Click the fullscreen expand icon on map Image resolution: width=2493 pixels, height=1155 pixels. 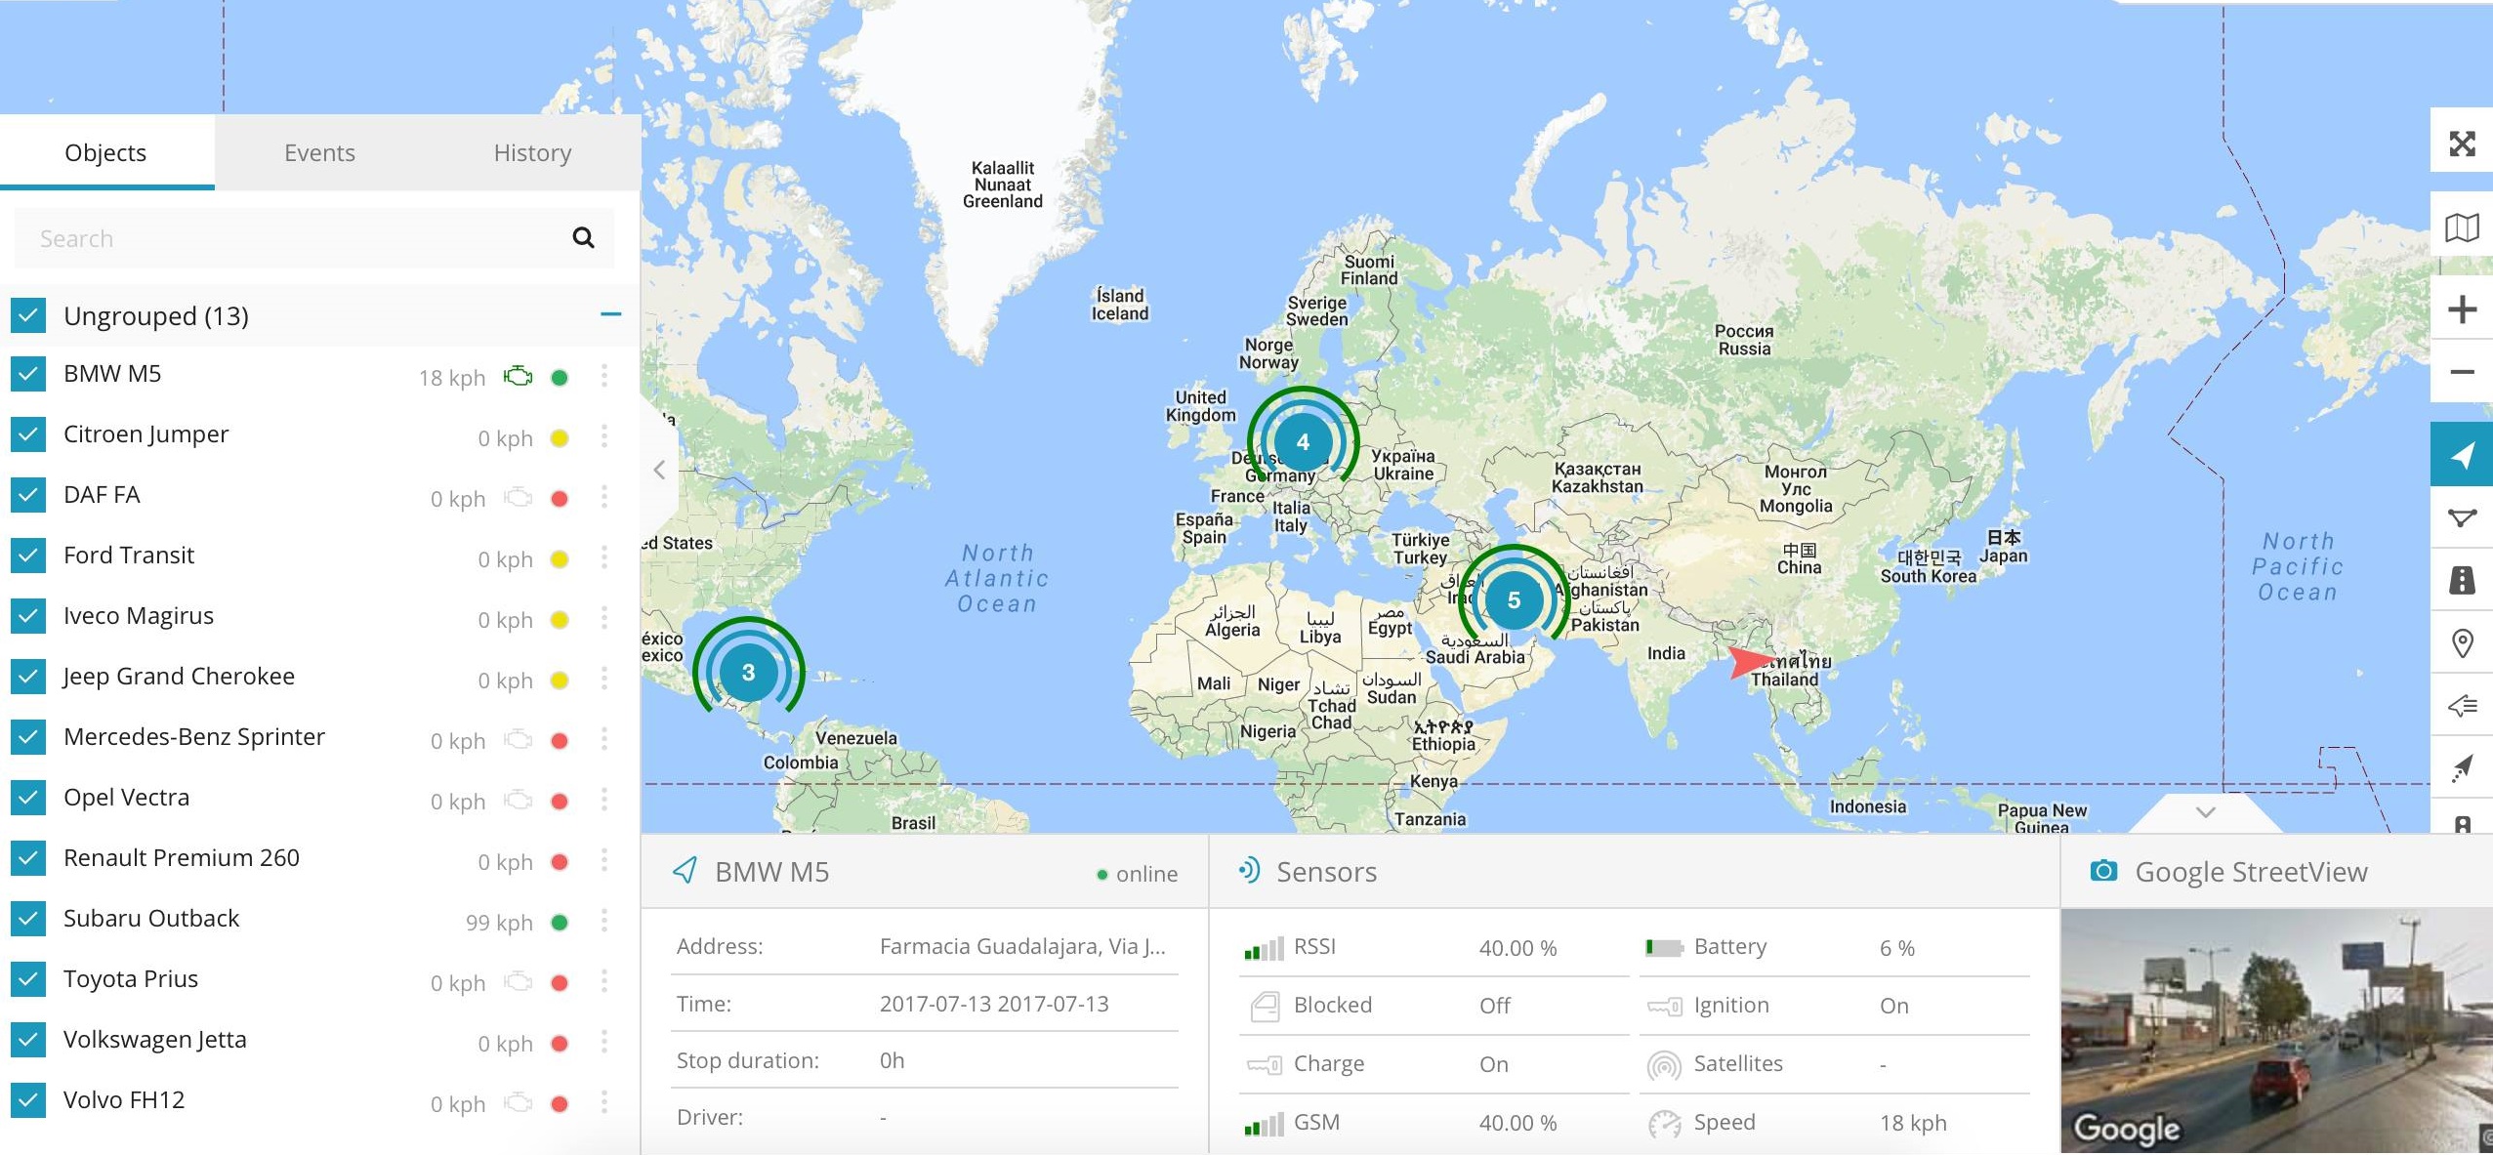pyautogui.click(x=2462, y=144)
